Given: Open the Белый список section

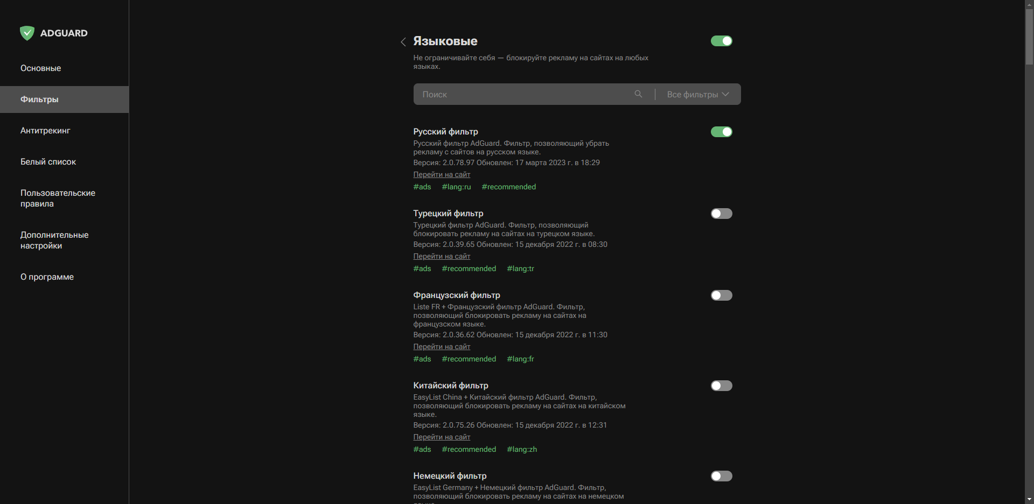Looking at the screenshot, I should [48, 161].
